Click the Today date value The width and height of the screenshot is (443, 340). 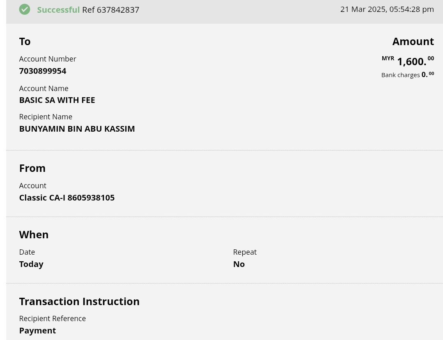(31, 264)
